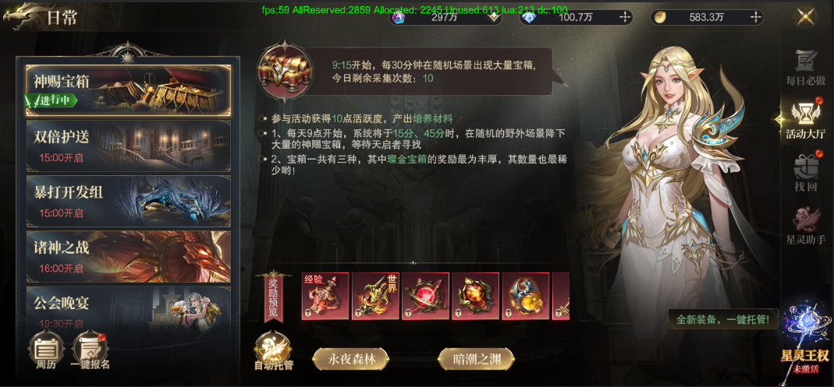The width and height of the screenshot is (834, 387).
Task: Select 双倍护送 activity entry
Action: pyautogui.click(x=129, y=146)
